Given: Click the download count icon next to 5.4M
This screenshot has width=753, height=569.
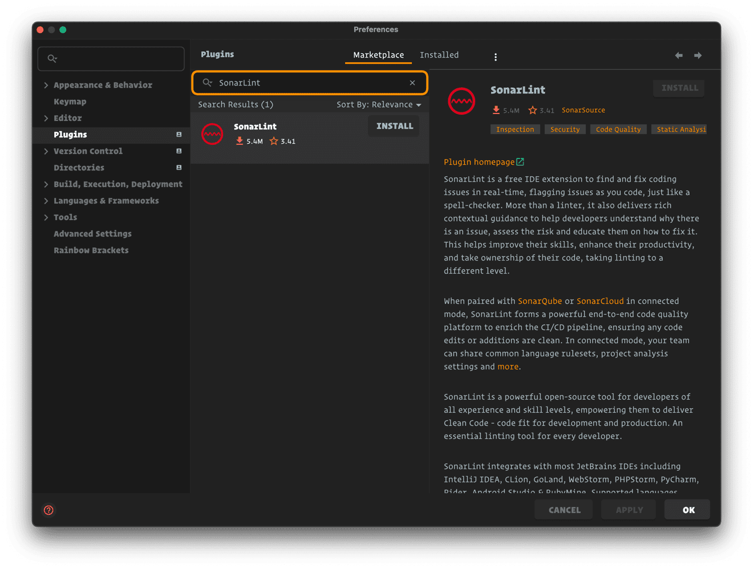Looking at the screenshot, I should coord(496,110).
